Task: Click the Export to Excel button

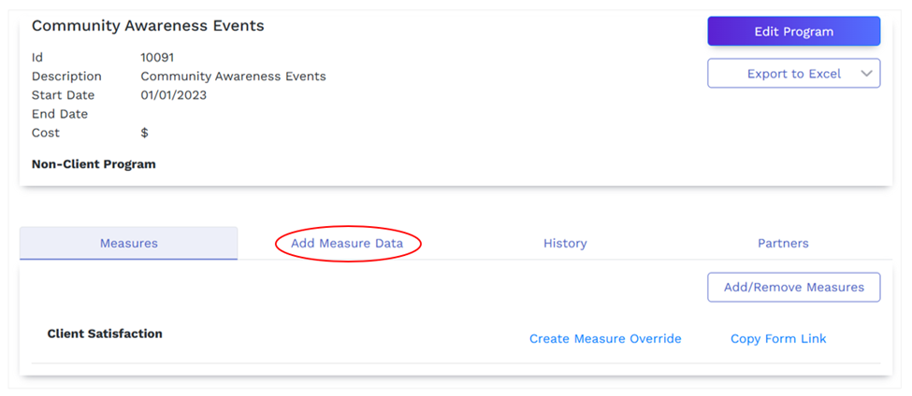Action: click(x=793, y=74)
